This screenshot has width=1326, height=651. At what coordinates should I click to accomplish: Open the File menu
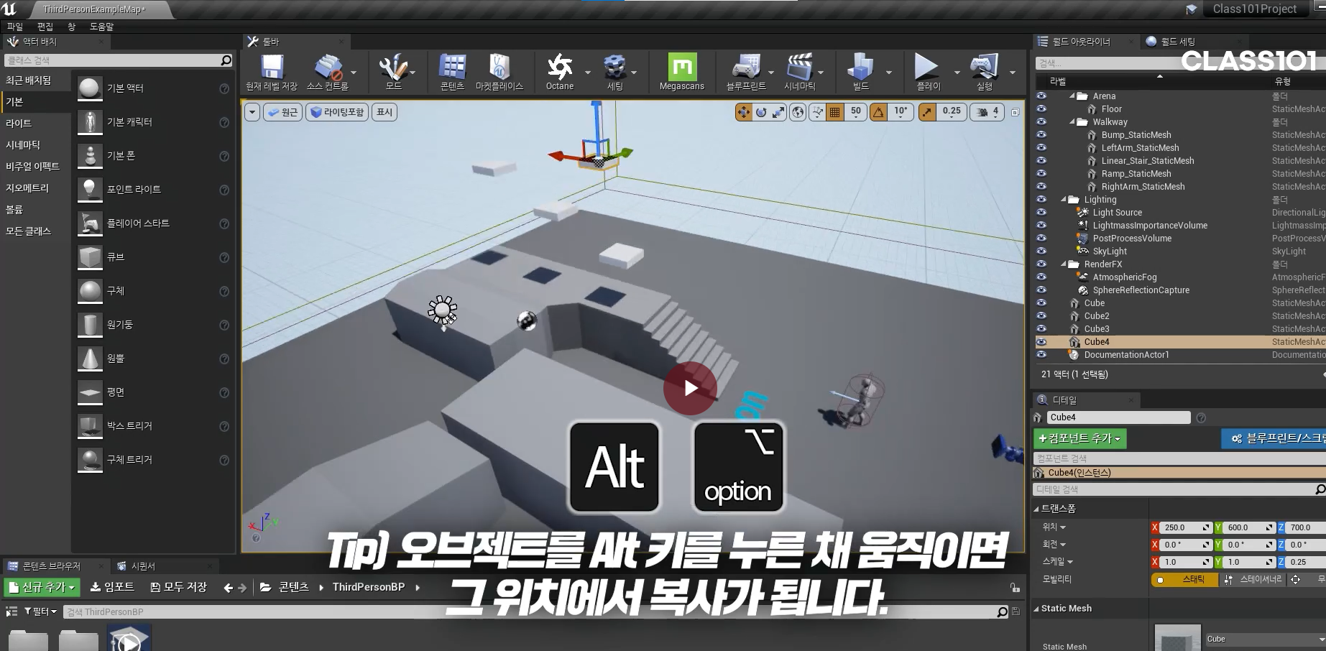pyautogui.click(x=15, y=27)
